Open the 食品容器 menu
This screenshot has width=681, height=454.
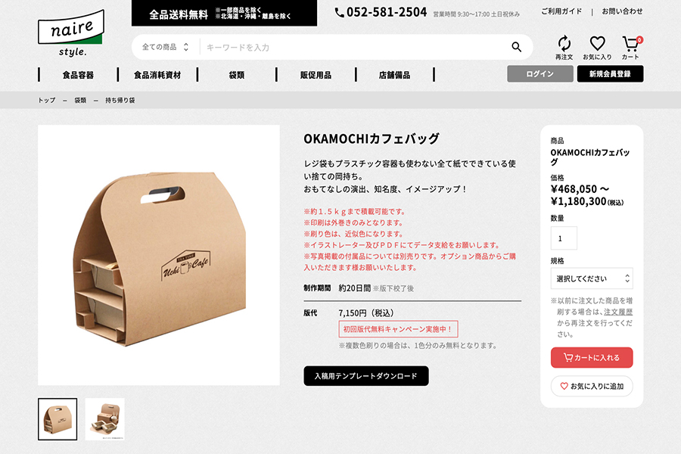[x=78, y=75]
